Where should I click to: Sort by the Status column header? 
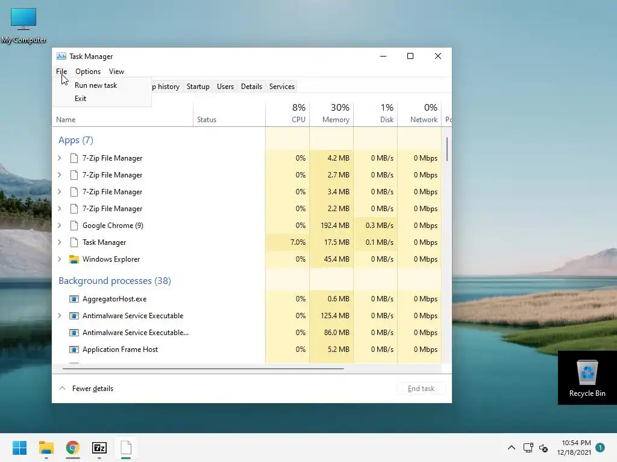(x=229, y=114)
